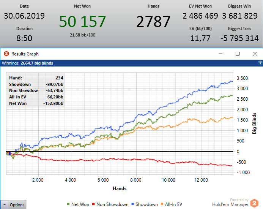Click the 21,68 bb/100 win rate text
The image size is (263, 209).
pos(82,35)
